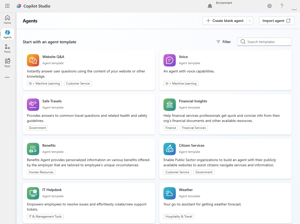Click the Financial Insights bank icon
The height and width of the screenshot is (224, 300).
[170, 105]
